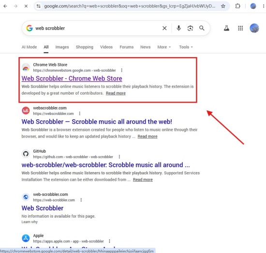Click the Apple App Store favicon

[x=26, y=238]
